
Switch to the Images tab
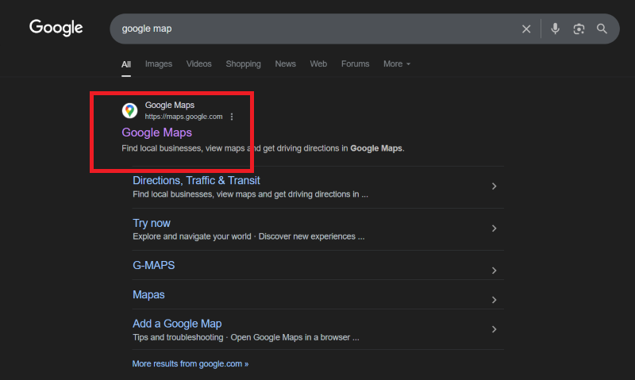pos(158,64)
